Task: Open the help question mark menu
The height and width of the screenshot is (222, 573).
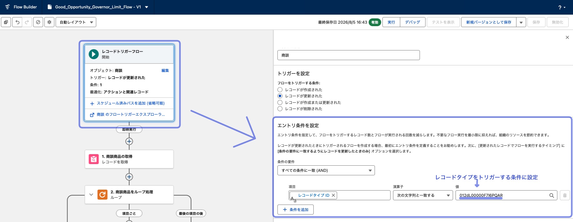Action: click(562, 7)
